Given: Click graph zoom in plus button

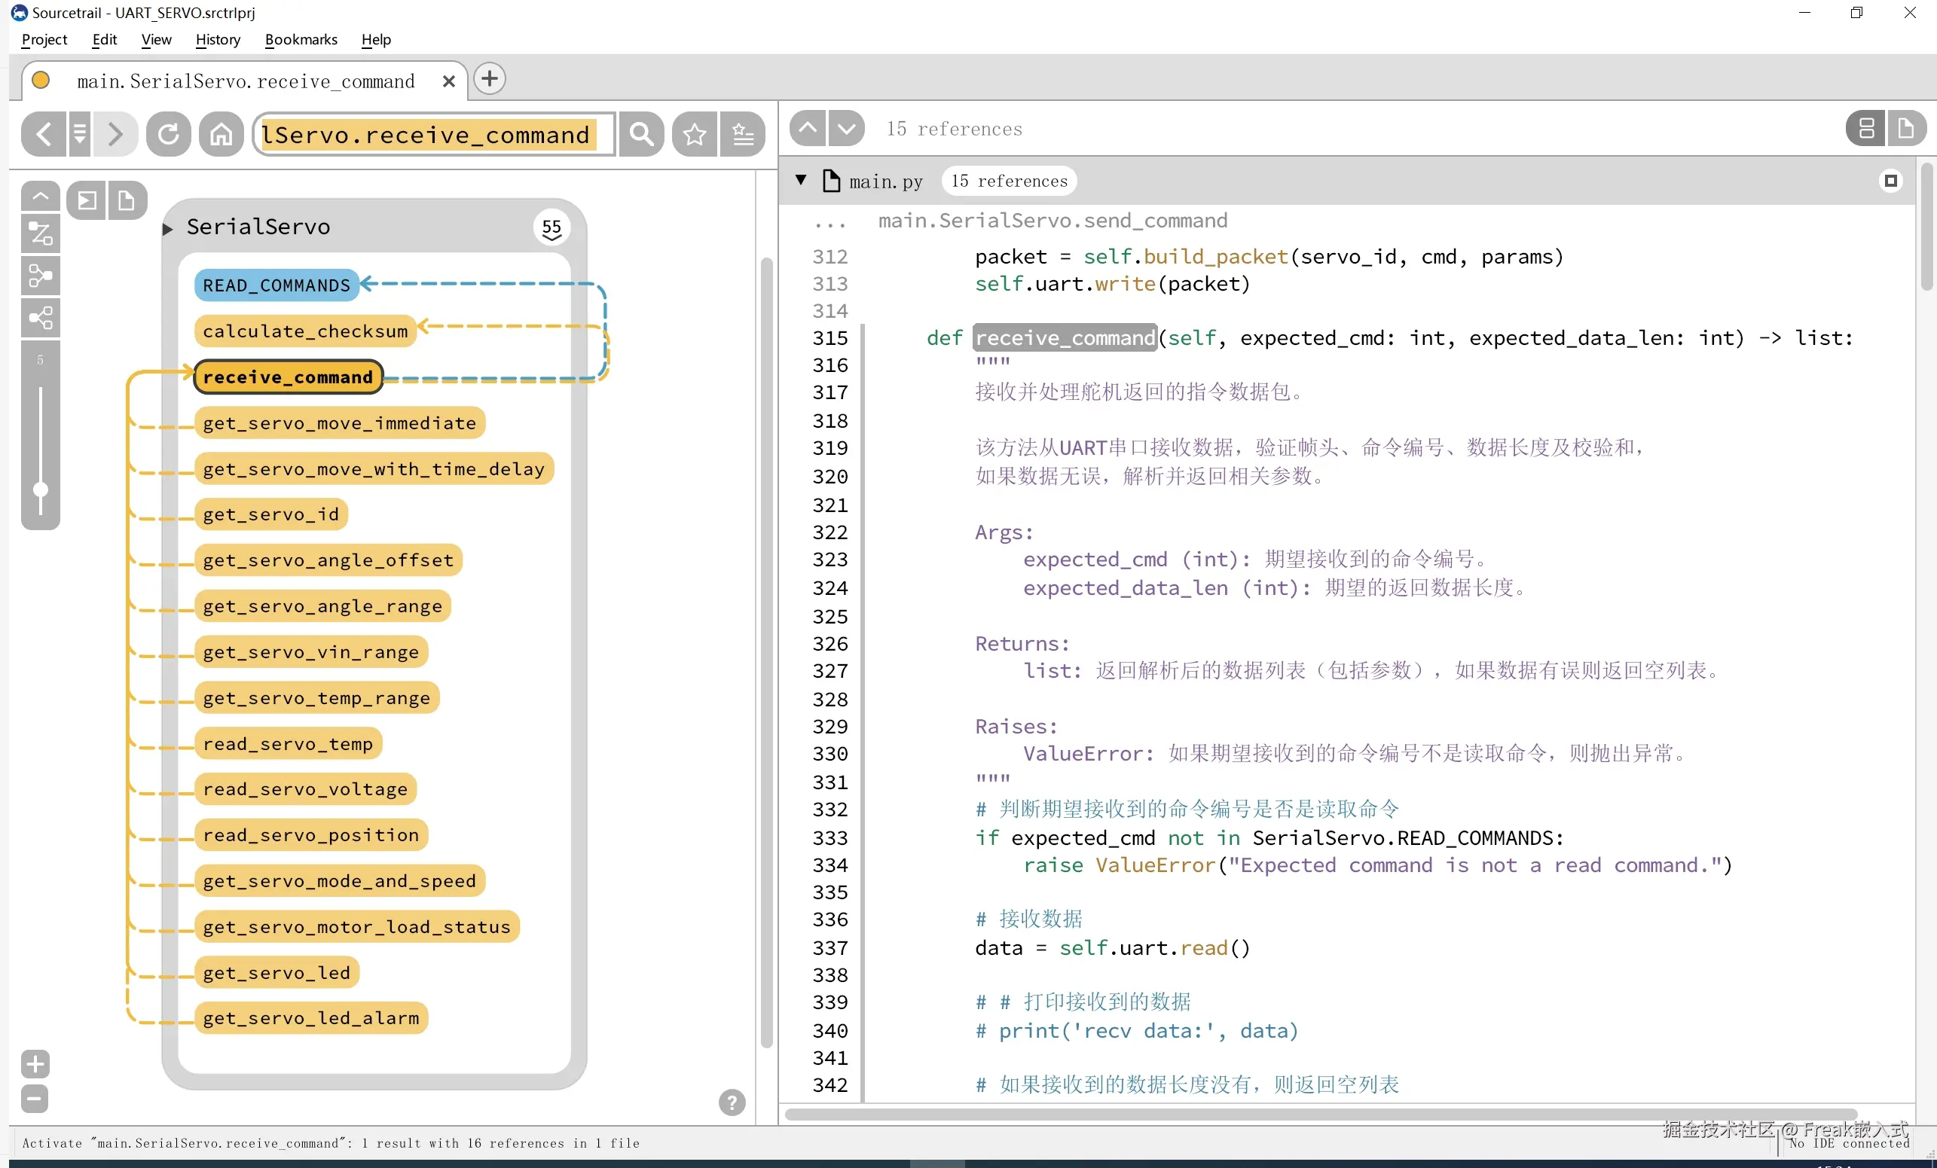Looking at the screenshot, I should point(35,1064).
